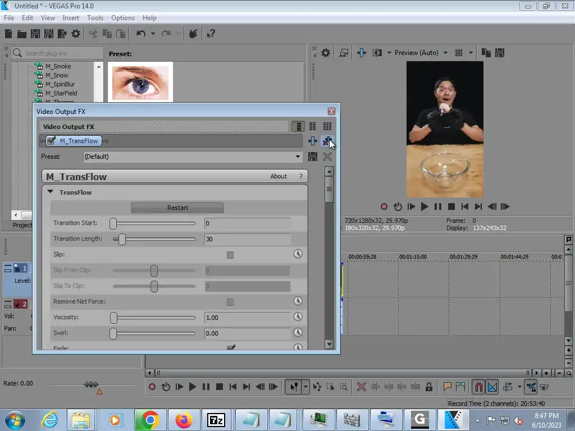Click the Transition Start value field
This screenshot has width=575, height=431.
pyautogui.click(x=248, y=223)
